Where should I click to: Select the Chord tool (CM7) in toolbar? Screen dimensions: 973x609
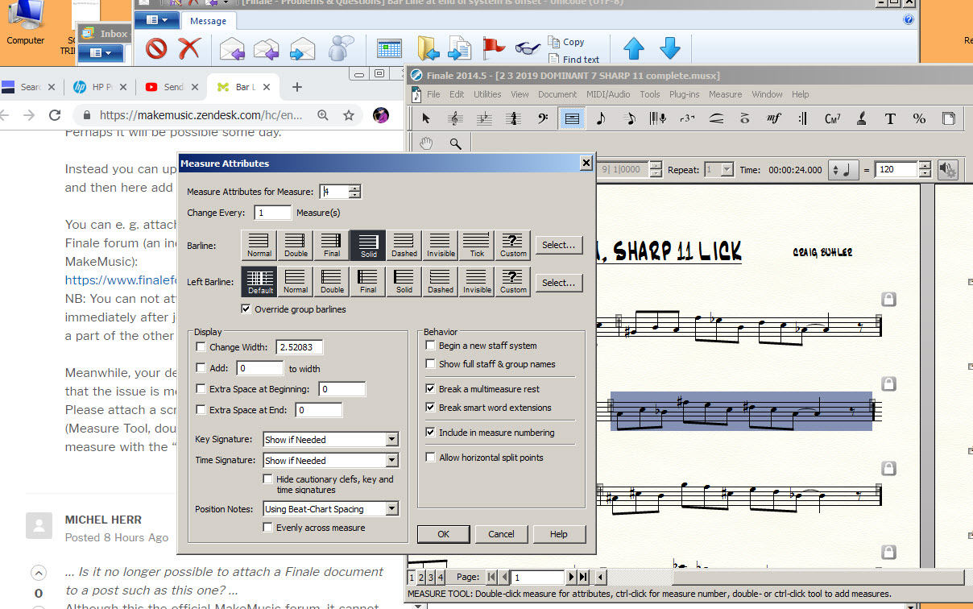832,119
